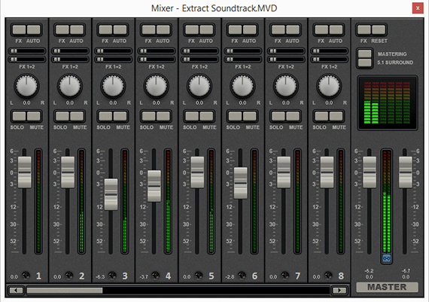429x302 pixels.
Task: Click the pan knob on channel 1
Action: (26, 86)
